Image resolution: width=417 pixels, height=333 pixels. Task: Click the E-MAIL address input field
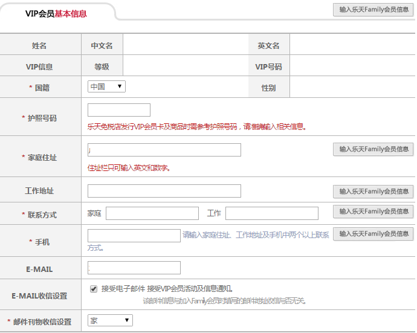click(134, 268)
